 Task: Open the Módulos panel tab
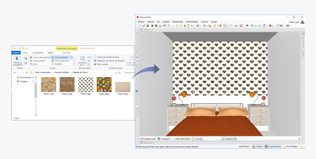coord(146,29)
